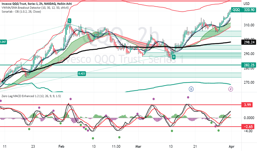Click the 0.423 ratio label
The image size is (257, 151).
[x=82, y=74]
